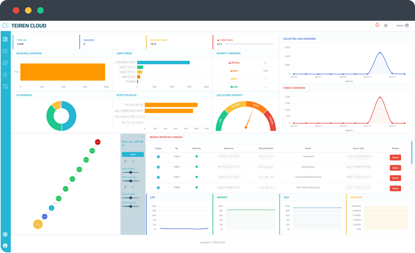Viewport: 415px width, 253px height.
Task: Click the LOW check icon in Severity Overview
Action: tap(231, 87)
